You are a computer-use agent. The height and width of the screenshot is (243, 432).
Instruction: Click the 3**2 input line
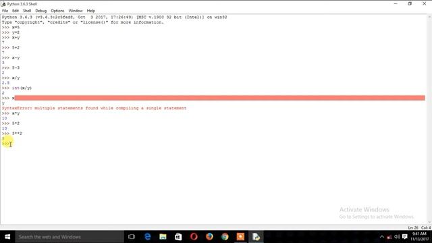[x=12, y=134]
